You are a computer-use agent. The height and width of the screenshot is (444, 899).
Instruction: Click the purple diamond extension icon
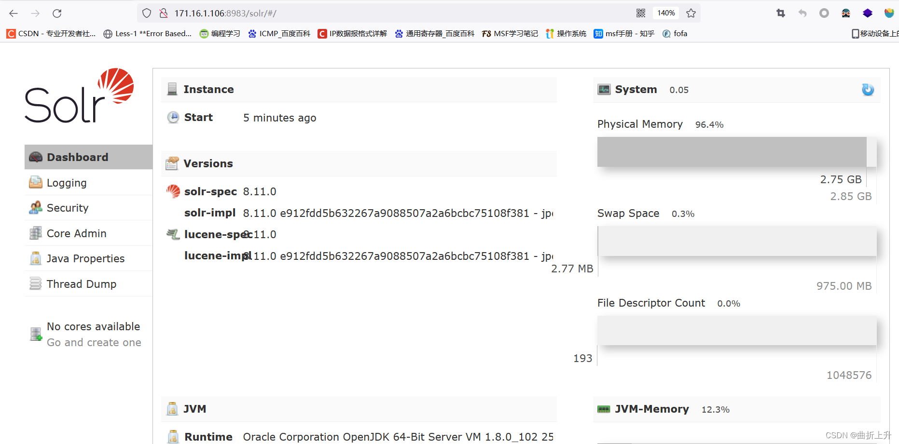click(x=868, y=13)
